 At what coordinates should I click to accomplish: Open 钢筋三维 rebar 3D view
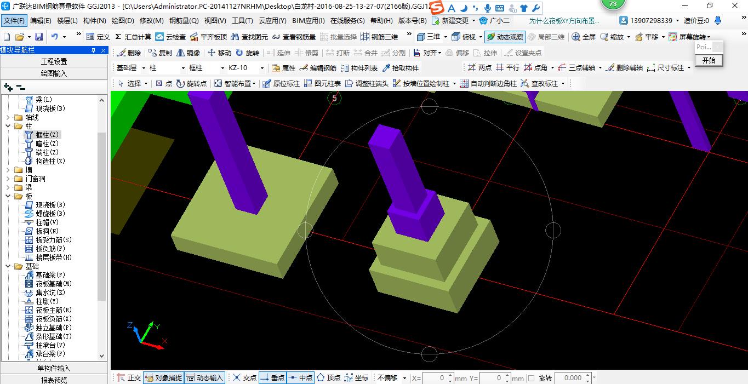tap(379, 37)
